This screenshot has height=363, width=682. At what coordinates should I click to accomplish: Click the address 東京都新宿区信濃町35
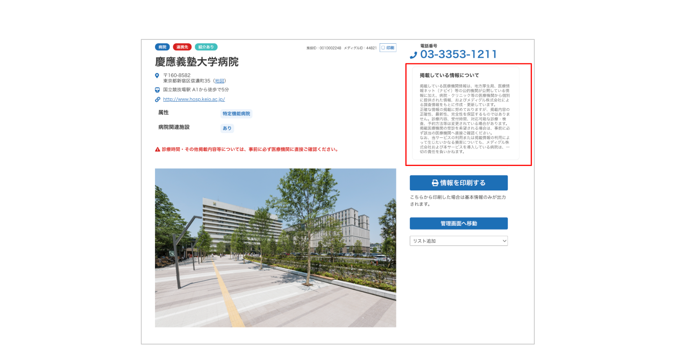pos(187,81)
